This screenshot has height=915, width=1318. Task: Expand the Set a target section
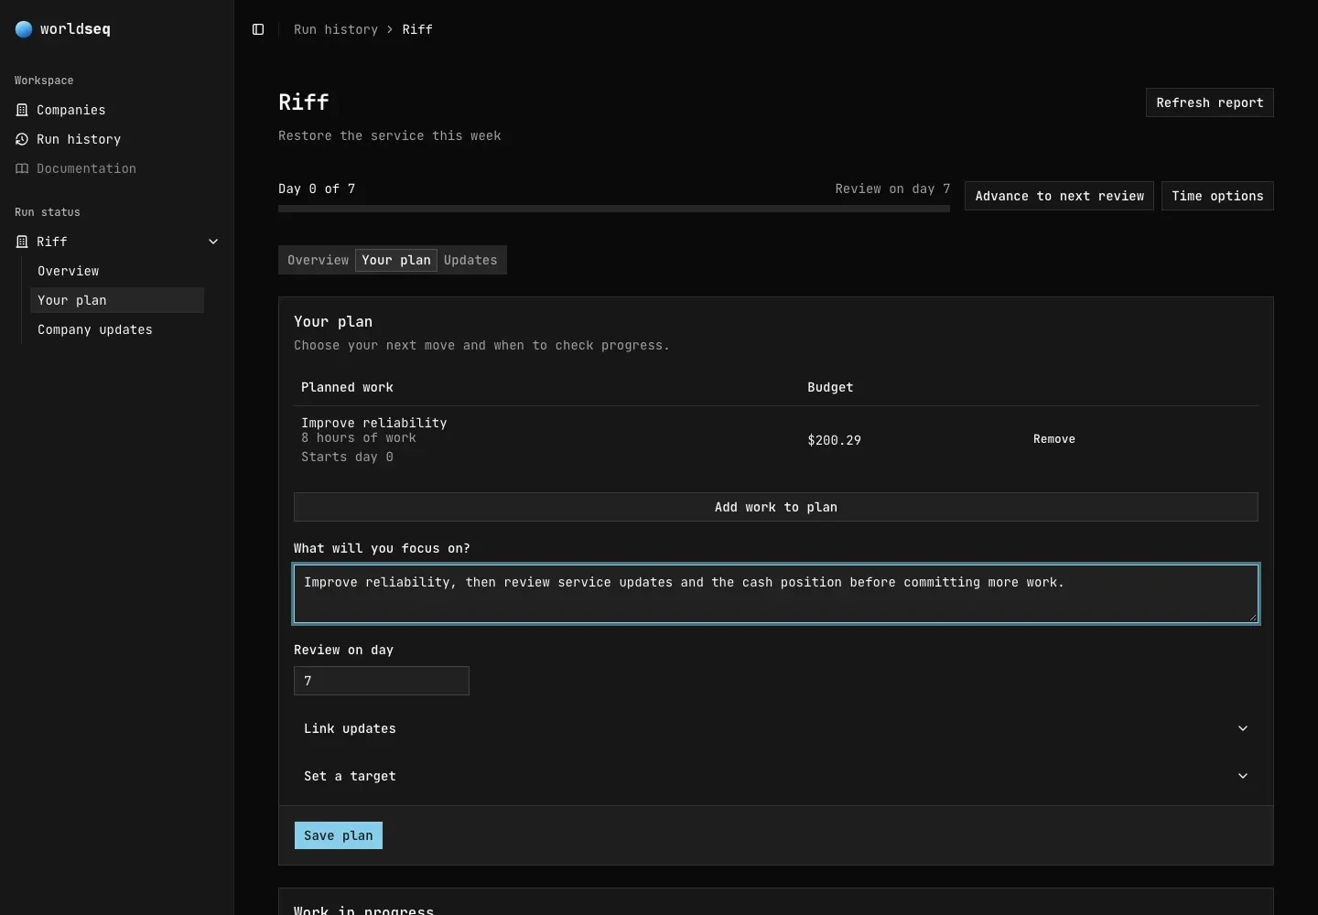coord(776,776)
